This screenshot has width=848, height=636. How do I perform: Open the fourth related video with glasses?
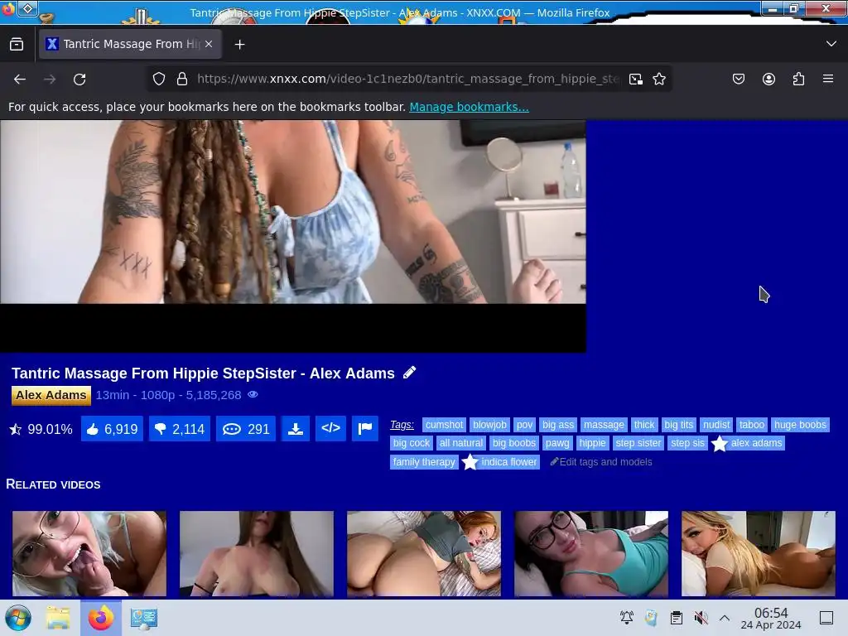[591, 553]
